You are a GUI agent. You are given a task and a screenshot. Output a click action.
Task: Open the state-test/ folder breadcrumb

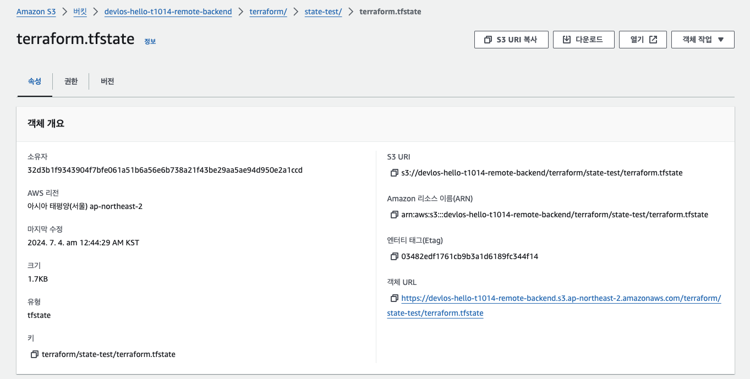click(x=323, y=12)
